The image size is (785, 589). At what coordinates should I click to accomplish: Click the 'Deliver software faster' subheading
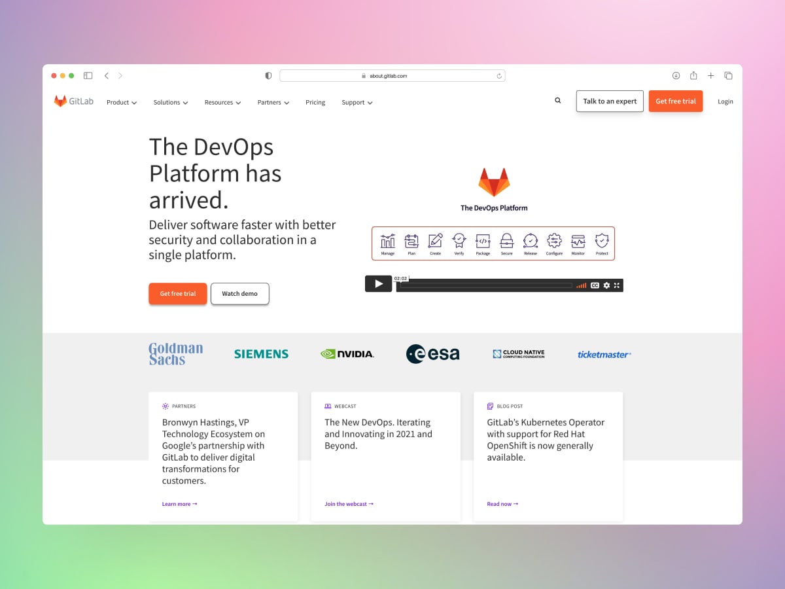click(x=243, y=240)
